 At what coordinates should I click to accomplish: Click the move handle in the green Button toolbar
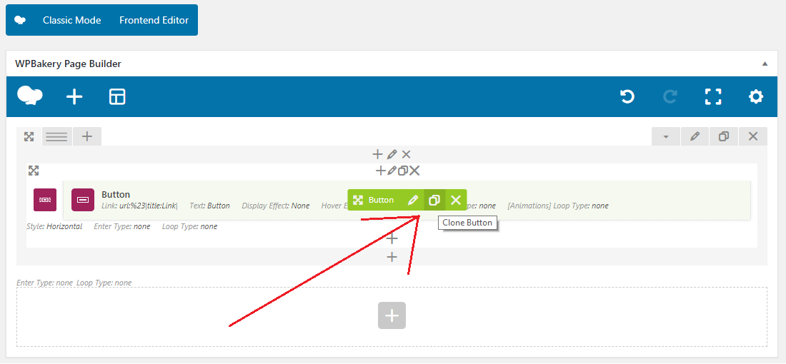(357, 201)
